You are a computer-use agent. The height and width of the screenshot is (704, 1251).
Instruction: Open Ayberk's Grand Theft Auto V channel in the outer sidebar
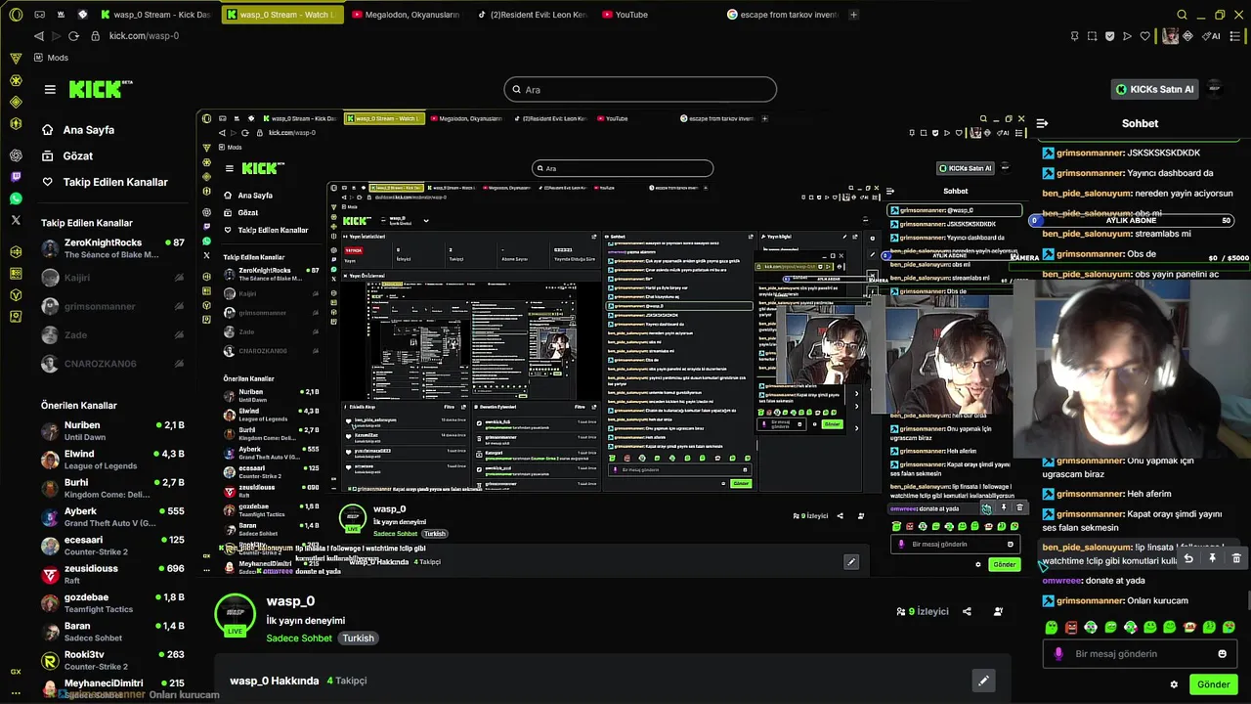[112, 517]
